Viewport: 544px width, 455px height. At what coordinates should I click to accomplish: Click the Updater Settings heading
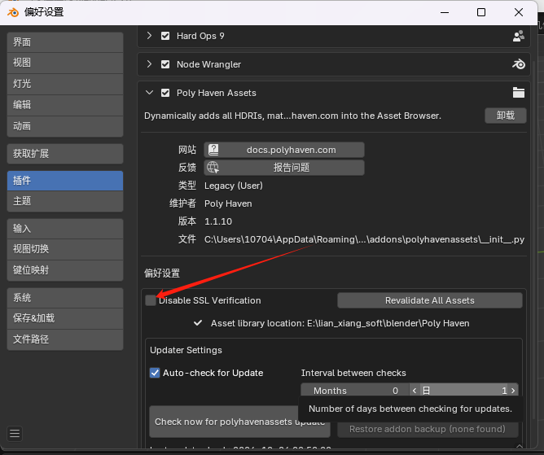pyautogui.click(x=186, y=350)
